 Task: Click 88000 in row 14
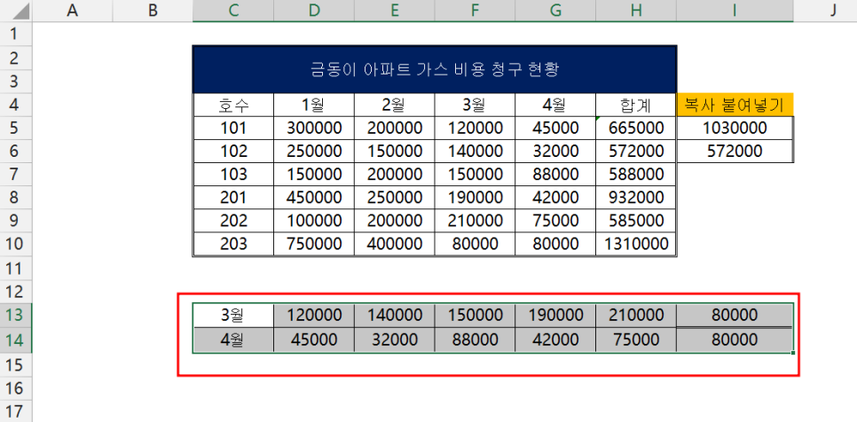point(475,340)
